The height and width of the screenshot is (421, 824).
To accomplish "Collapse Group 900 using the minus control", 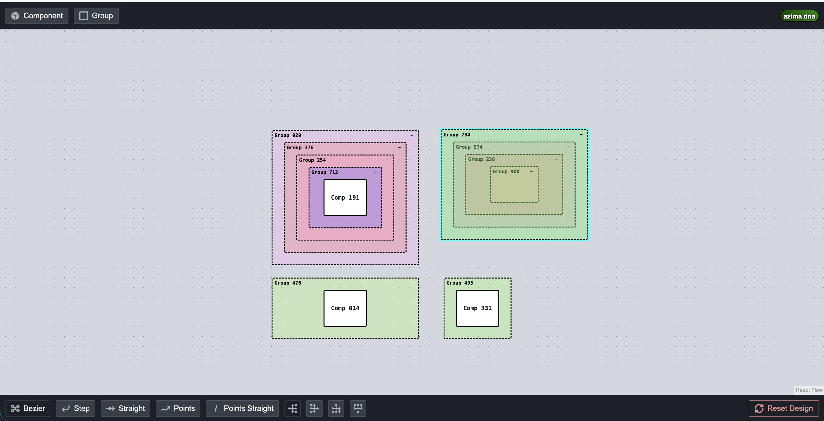I will click(532, 171).
